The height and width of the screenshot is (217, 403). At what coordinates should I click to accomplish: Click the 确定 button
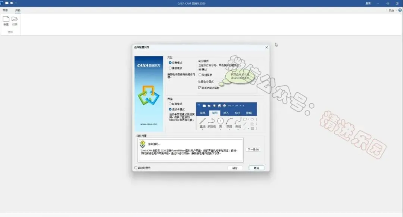(x=235, y=168)
